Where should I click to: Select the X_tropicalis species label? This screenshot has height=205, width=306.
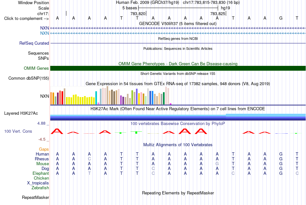tap(38, 183)
